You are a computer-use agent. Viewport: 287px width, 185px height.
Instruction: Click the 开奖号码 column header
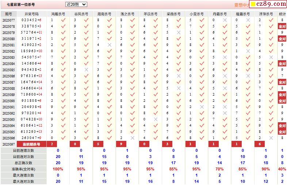(x=31, y=14)
